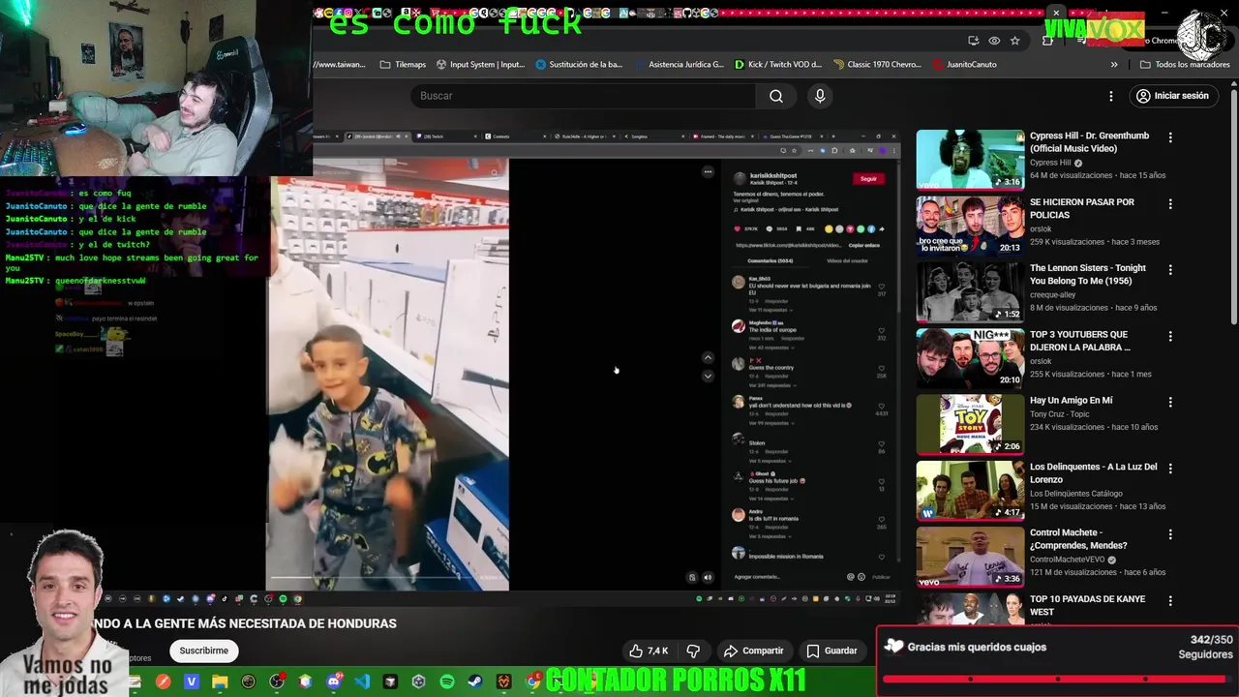Open the Tilemaps bookmark folder
The image size is (1239, 697).
click(403, 65)
